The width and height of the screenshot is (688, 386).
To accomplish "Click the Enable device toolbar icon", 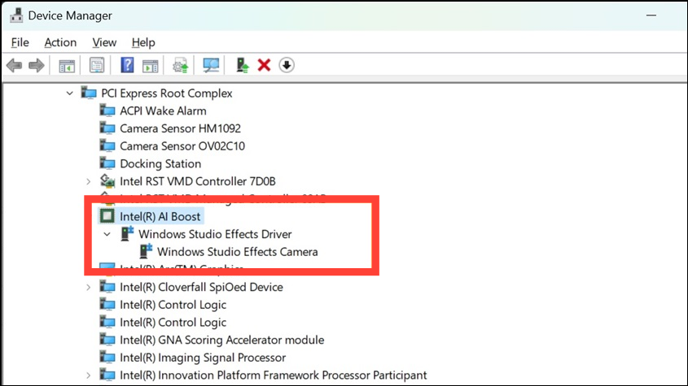I will (x=242, y=65).
